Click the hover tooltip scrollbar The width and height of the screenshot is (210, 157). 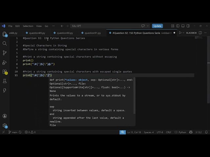pos(134,96)
